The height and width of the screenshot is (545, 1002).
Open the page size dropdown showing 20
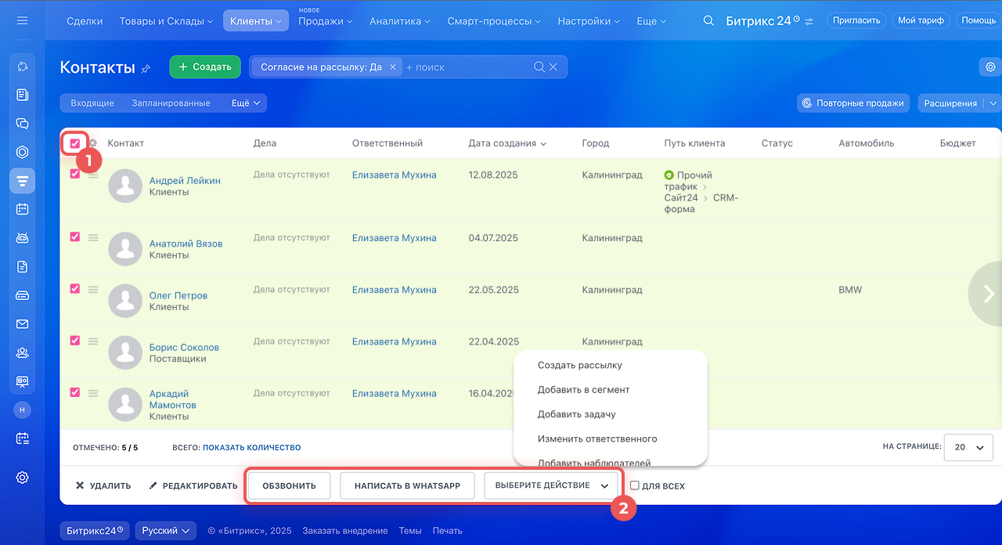[968, 447]
